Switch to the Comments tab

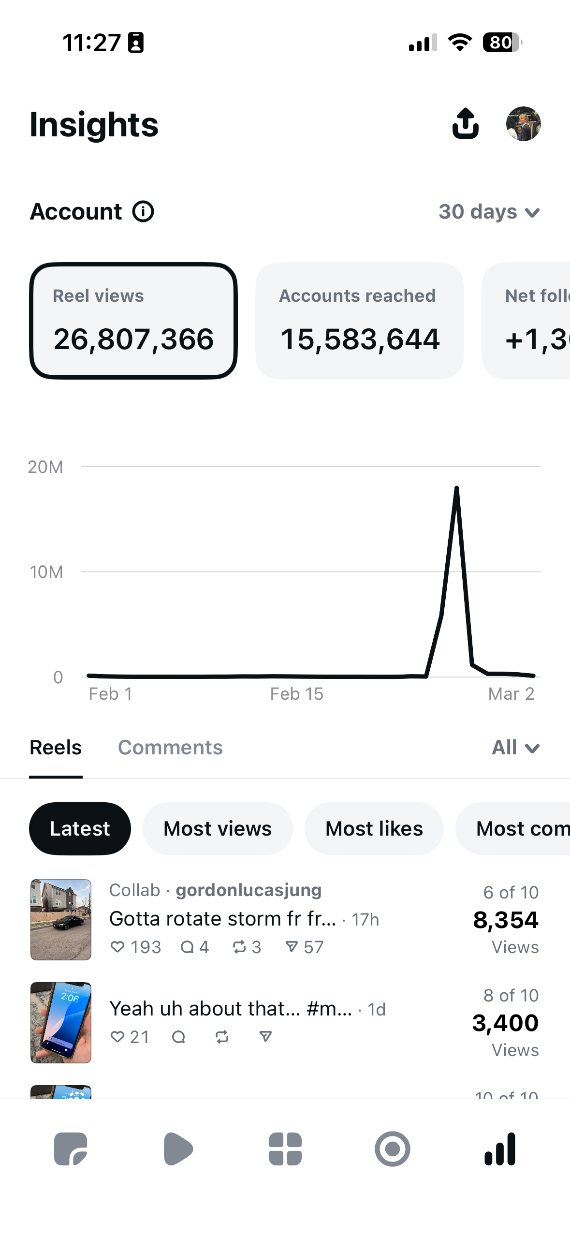(x=170, y=748)
